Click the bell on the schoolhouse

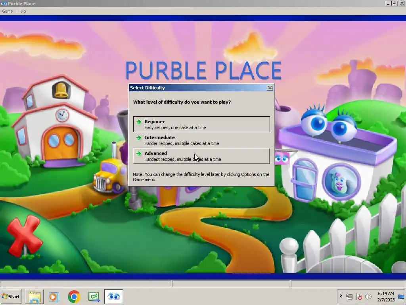click(61, 90)
